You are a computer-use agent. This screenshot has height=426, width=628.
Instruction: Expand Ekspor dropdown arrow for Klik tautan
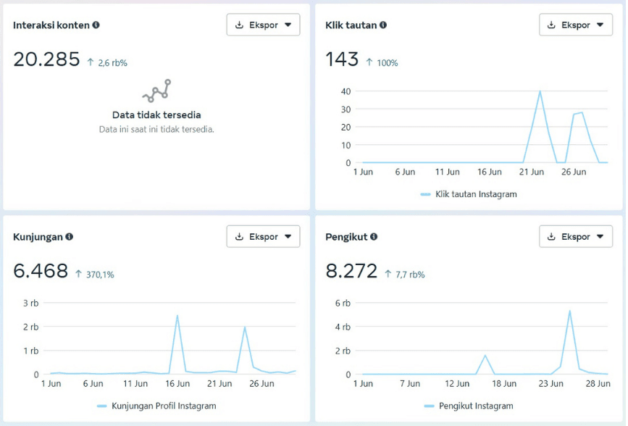tap(600, 25)
